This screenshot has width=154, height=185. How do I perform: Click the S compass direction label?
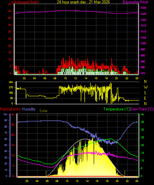pos(145,93)
